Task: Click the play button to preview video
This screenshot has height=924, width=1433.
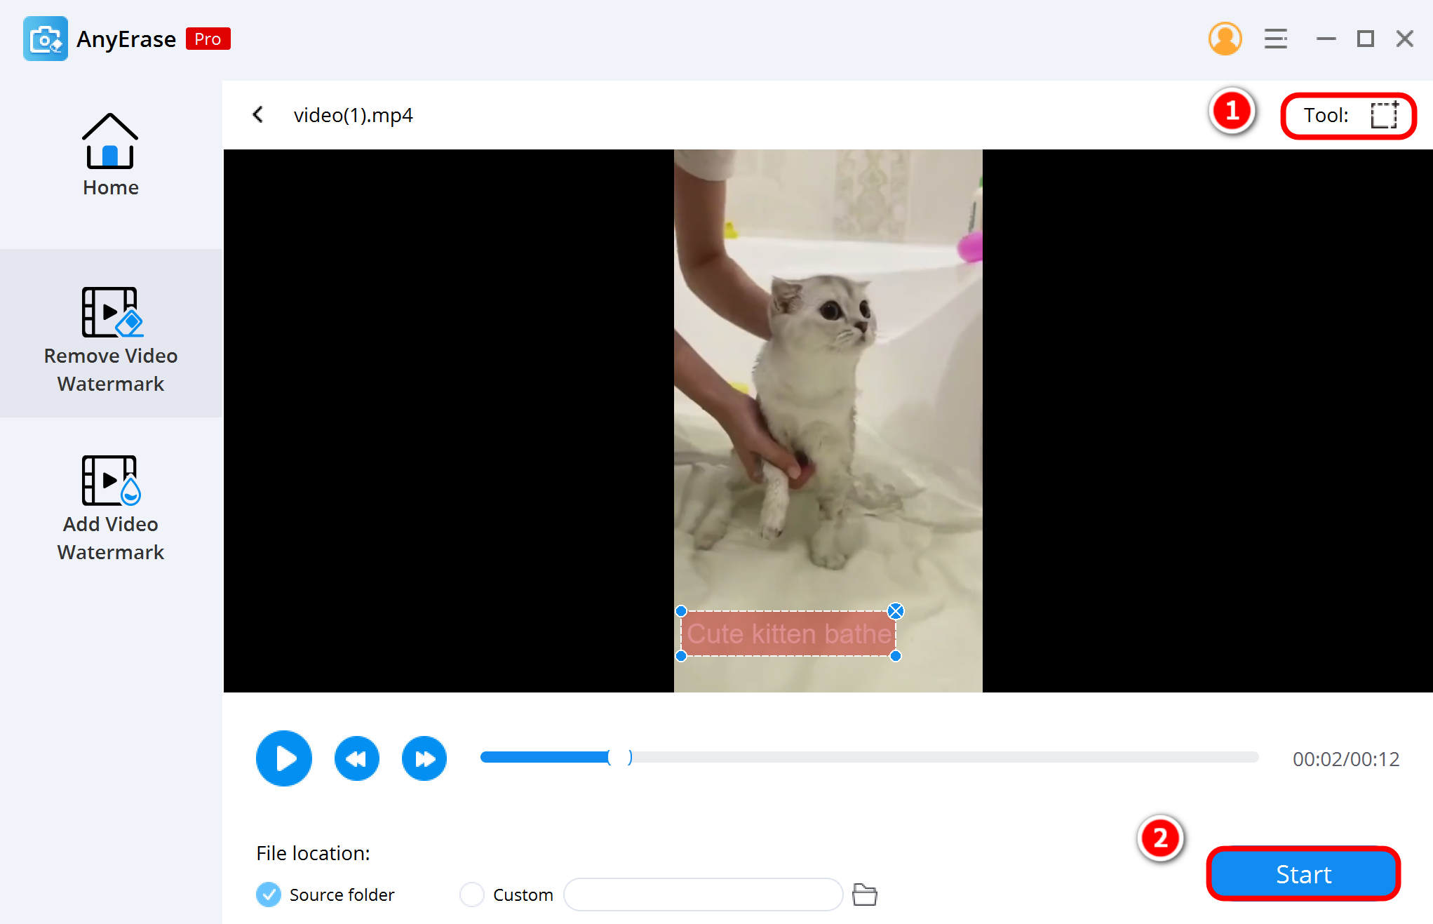Action: (x=284, y=758)
